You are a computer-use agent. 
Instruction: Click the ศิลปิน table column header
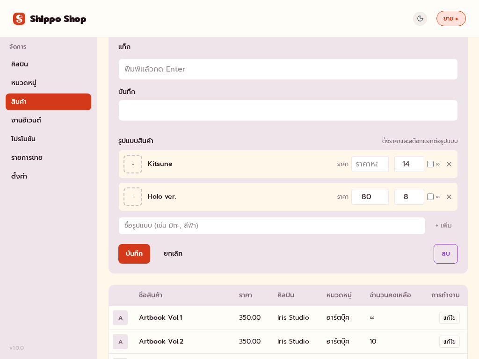click(286, 295)
